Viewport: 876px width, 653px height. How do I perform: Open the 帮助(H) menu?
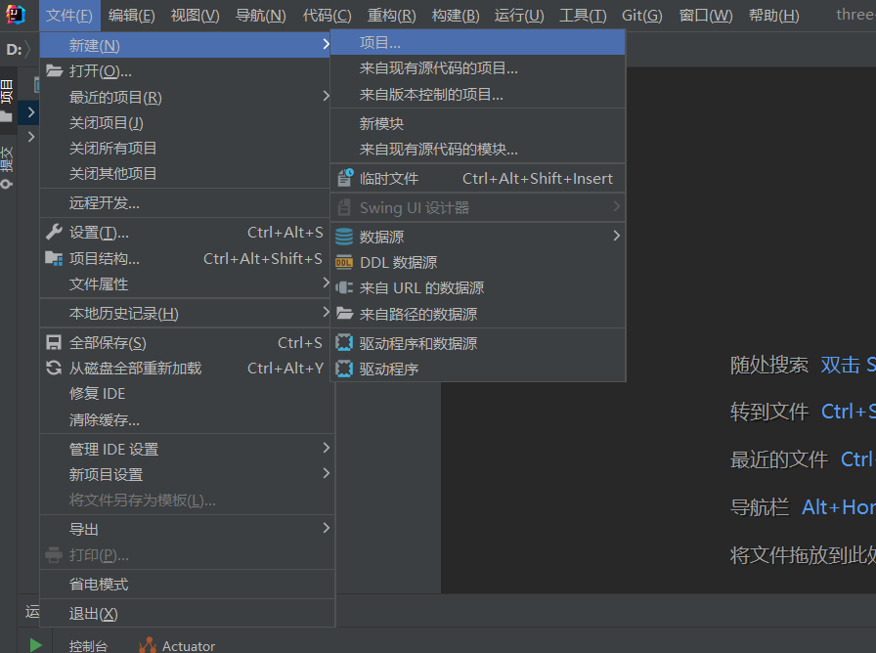[773, 15]
